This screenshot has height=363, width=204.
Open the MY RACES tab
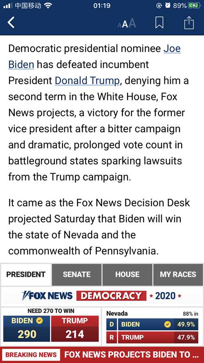178,274
